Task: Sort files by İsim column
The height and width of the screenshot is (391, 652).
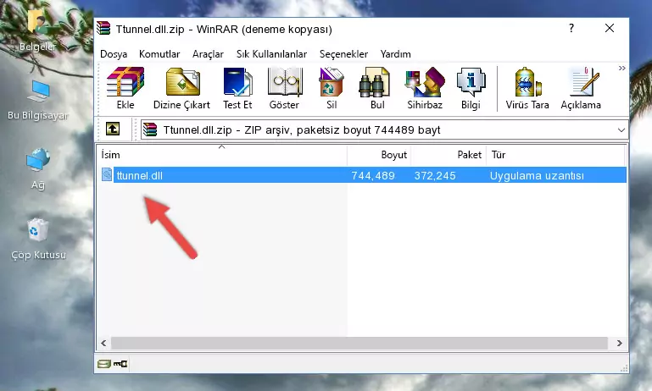Action: coord(222,155)
